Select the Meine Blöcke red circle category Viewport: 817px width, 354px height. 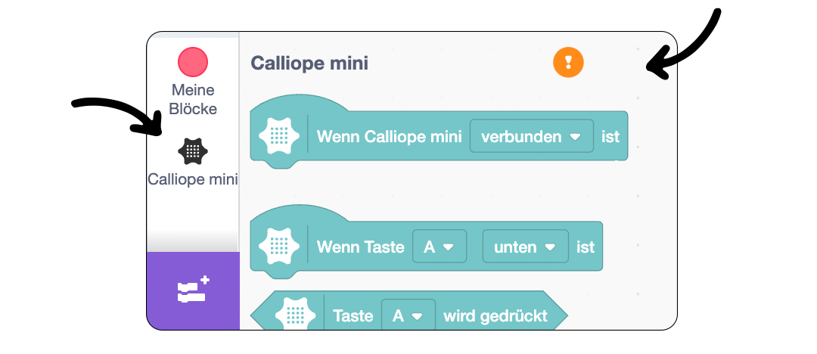click(x=193, y=63)
